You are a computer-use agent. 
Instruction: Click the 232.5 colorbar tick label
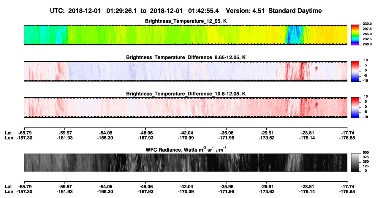coord(367,39)
